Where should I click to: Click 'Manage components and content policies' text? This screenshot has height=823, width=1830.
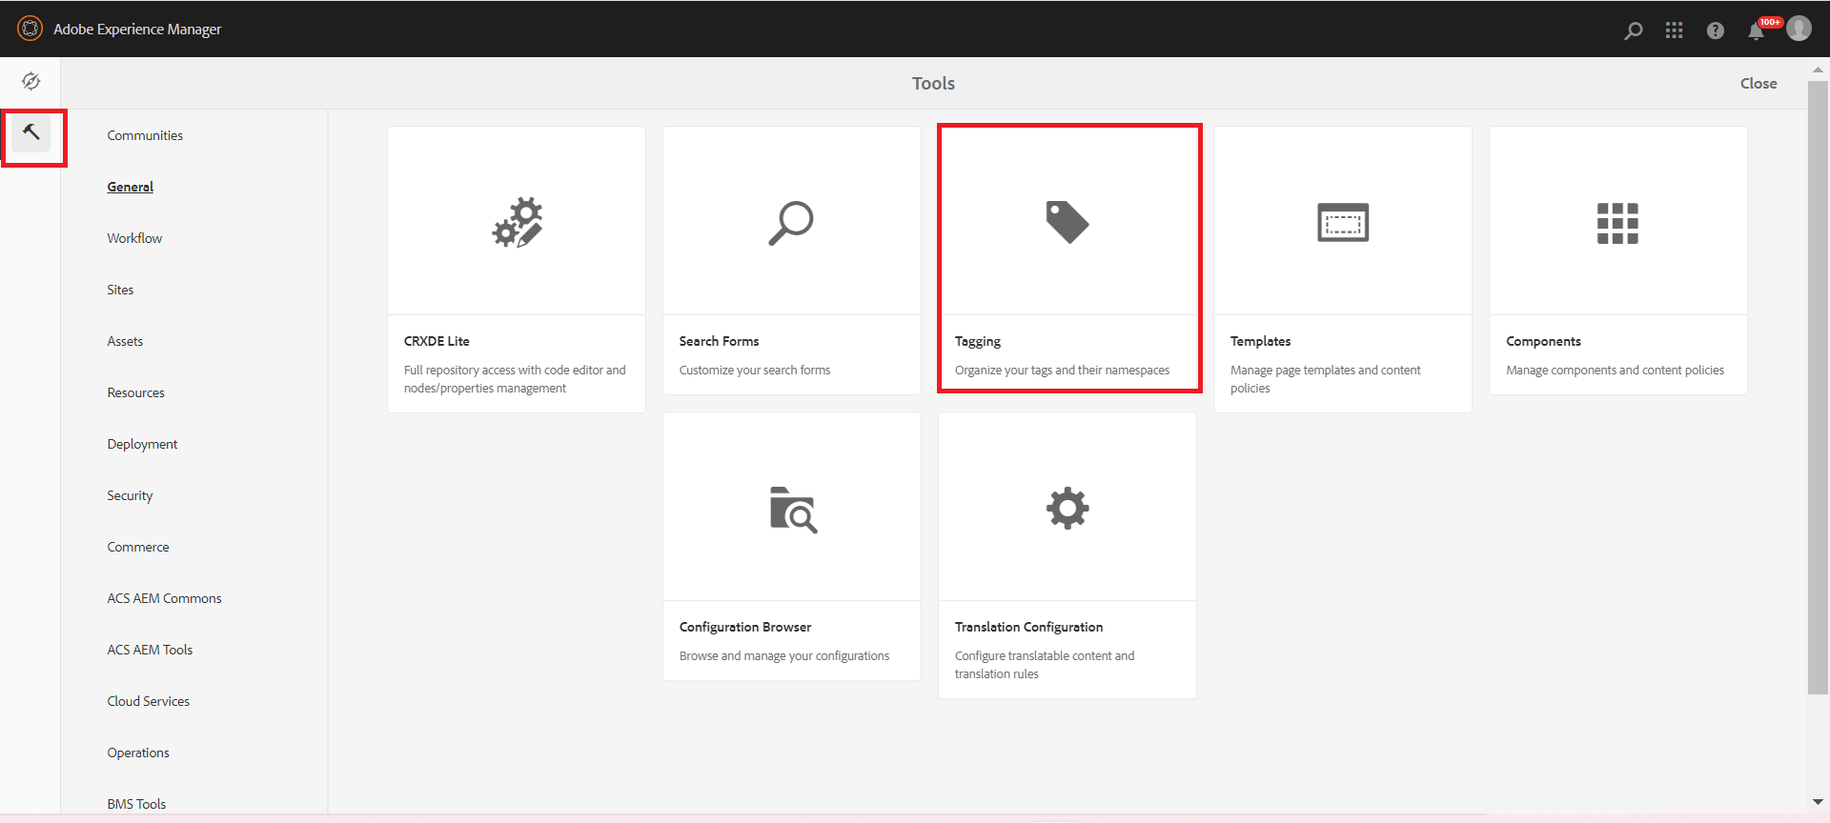coord(1615,370)
